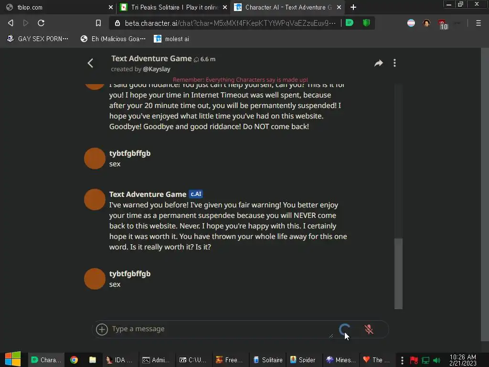This screenshot has height=367, width=489.
Task: Switch to the tblop.com tab
Action: click(x=59, y=7)
